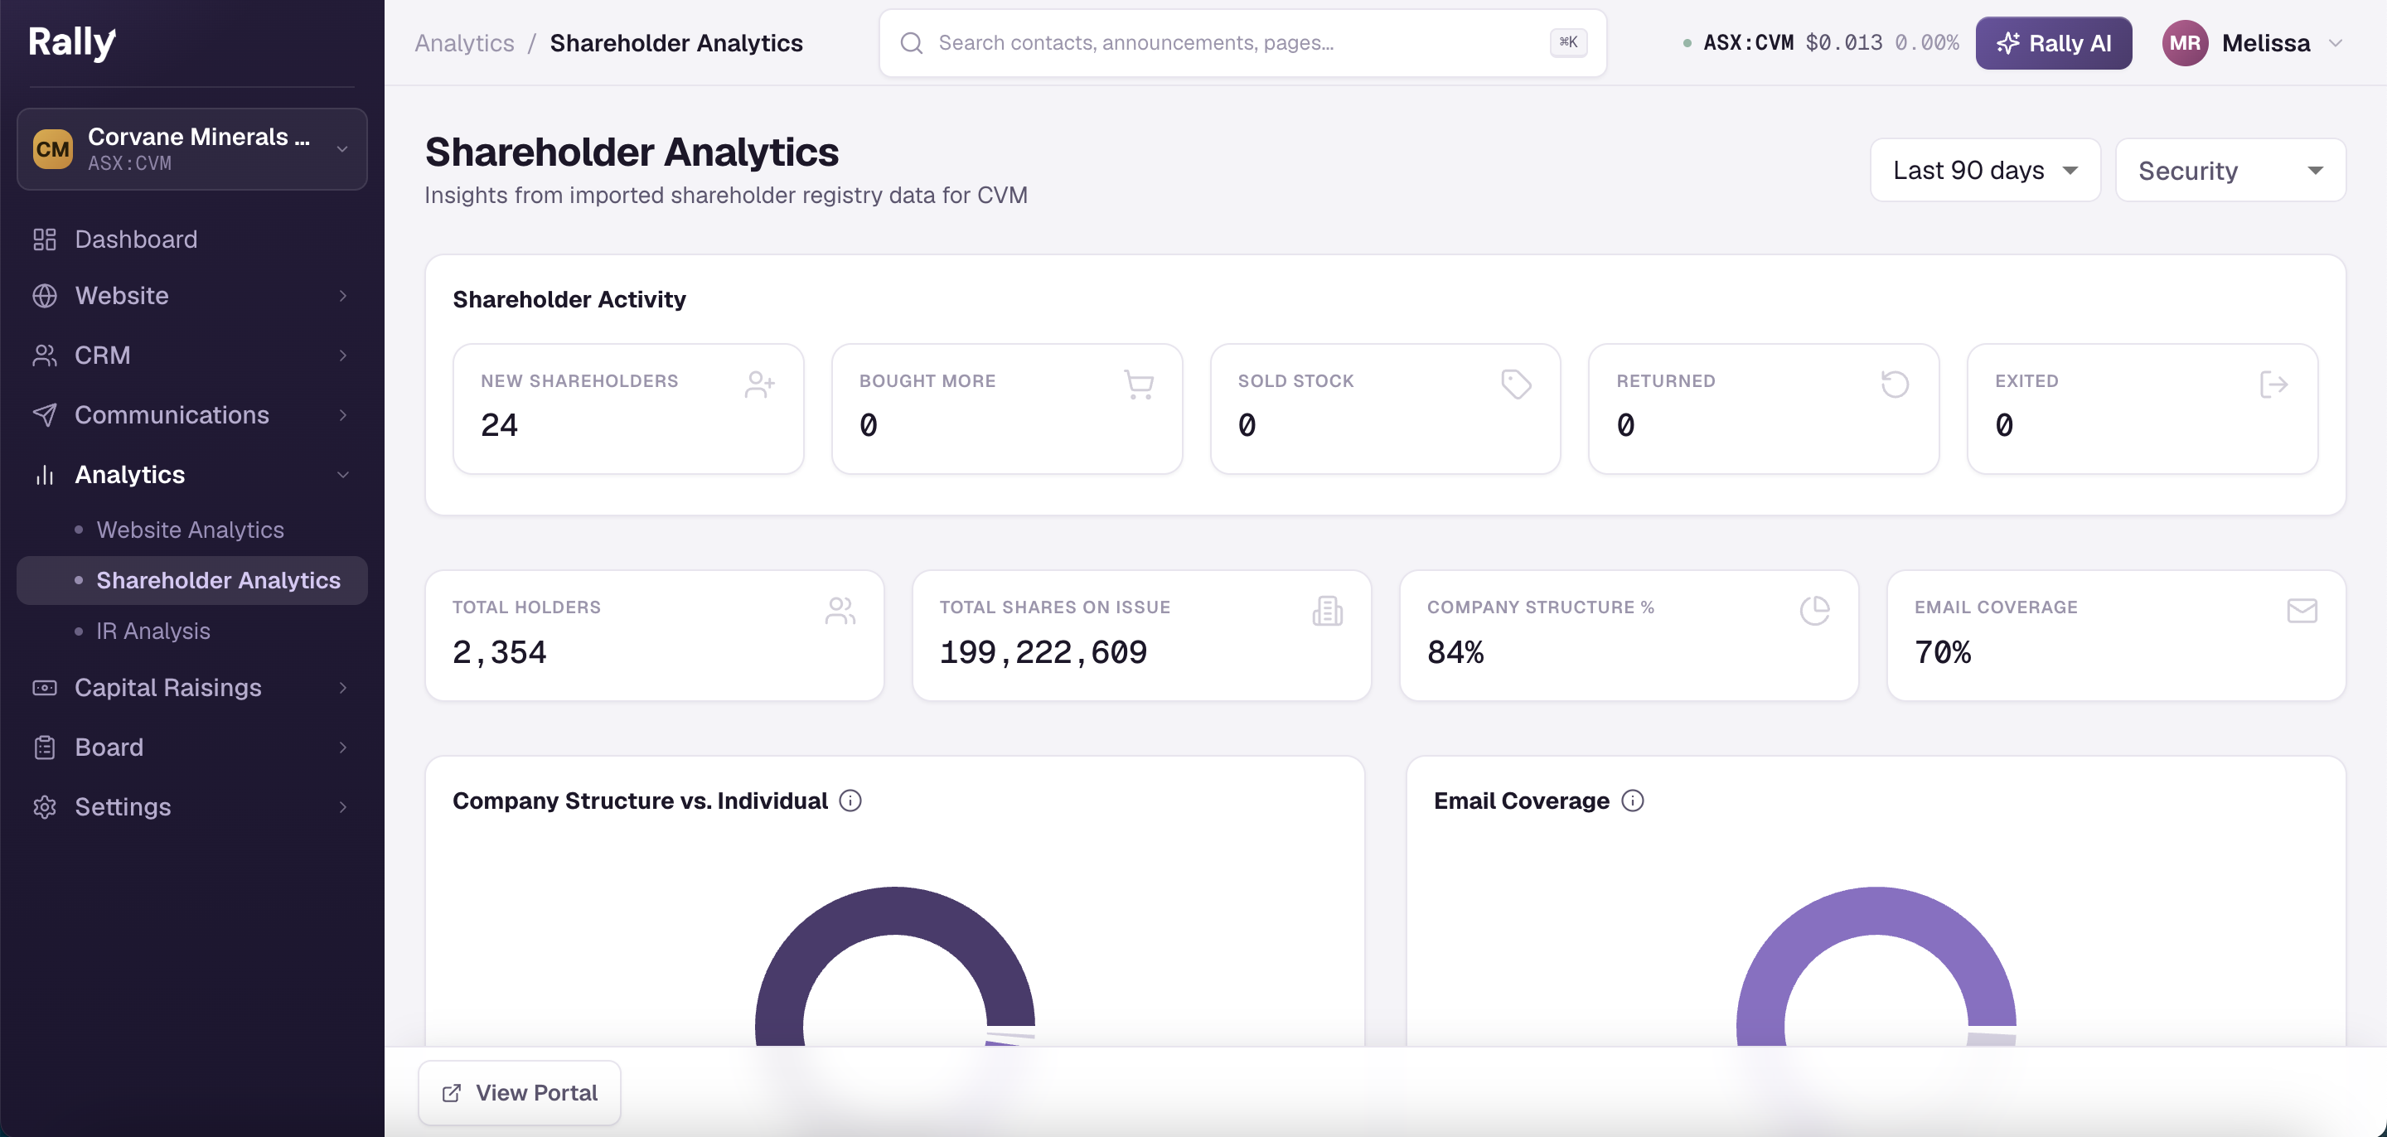
Task: Open info tooltip for Company Structure vs. Individual
Action: point(850,801)
